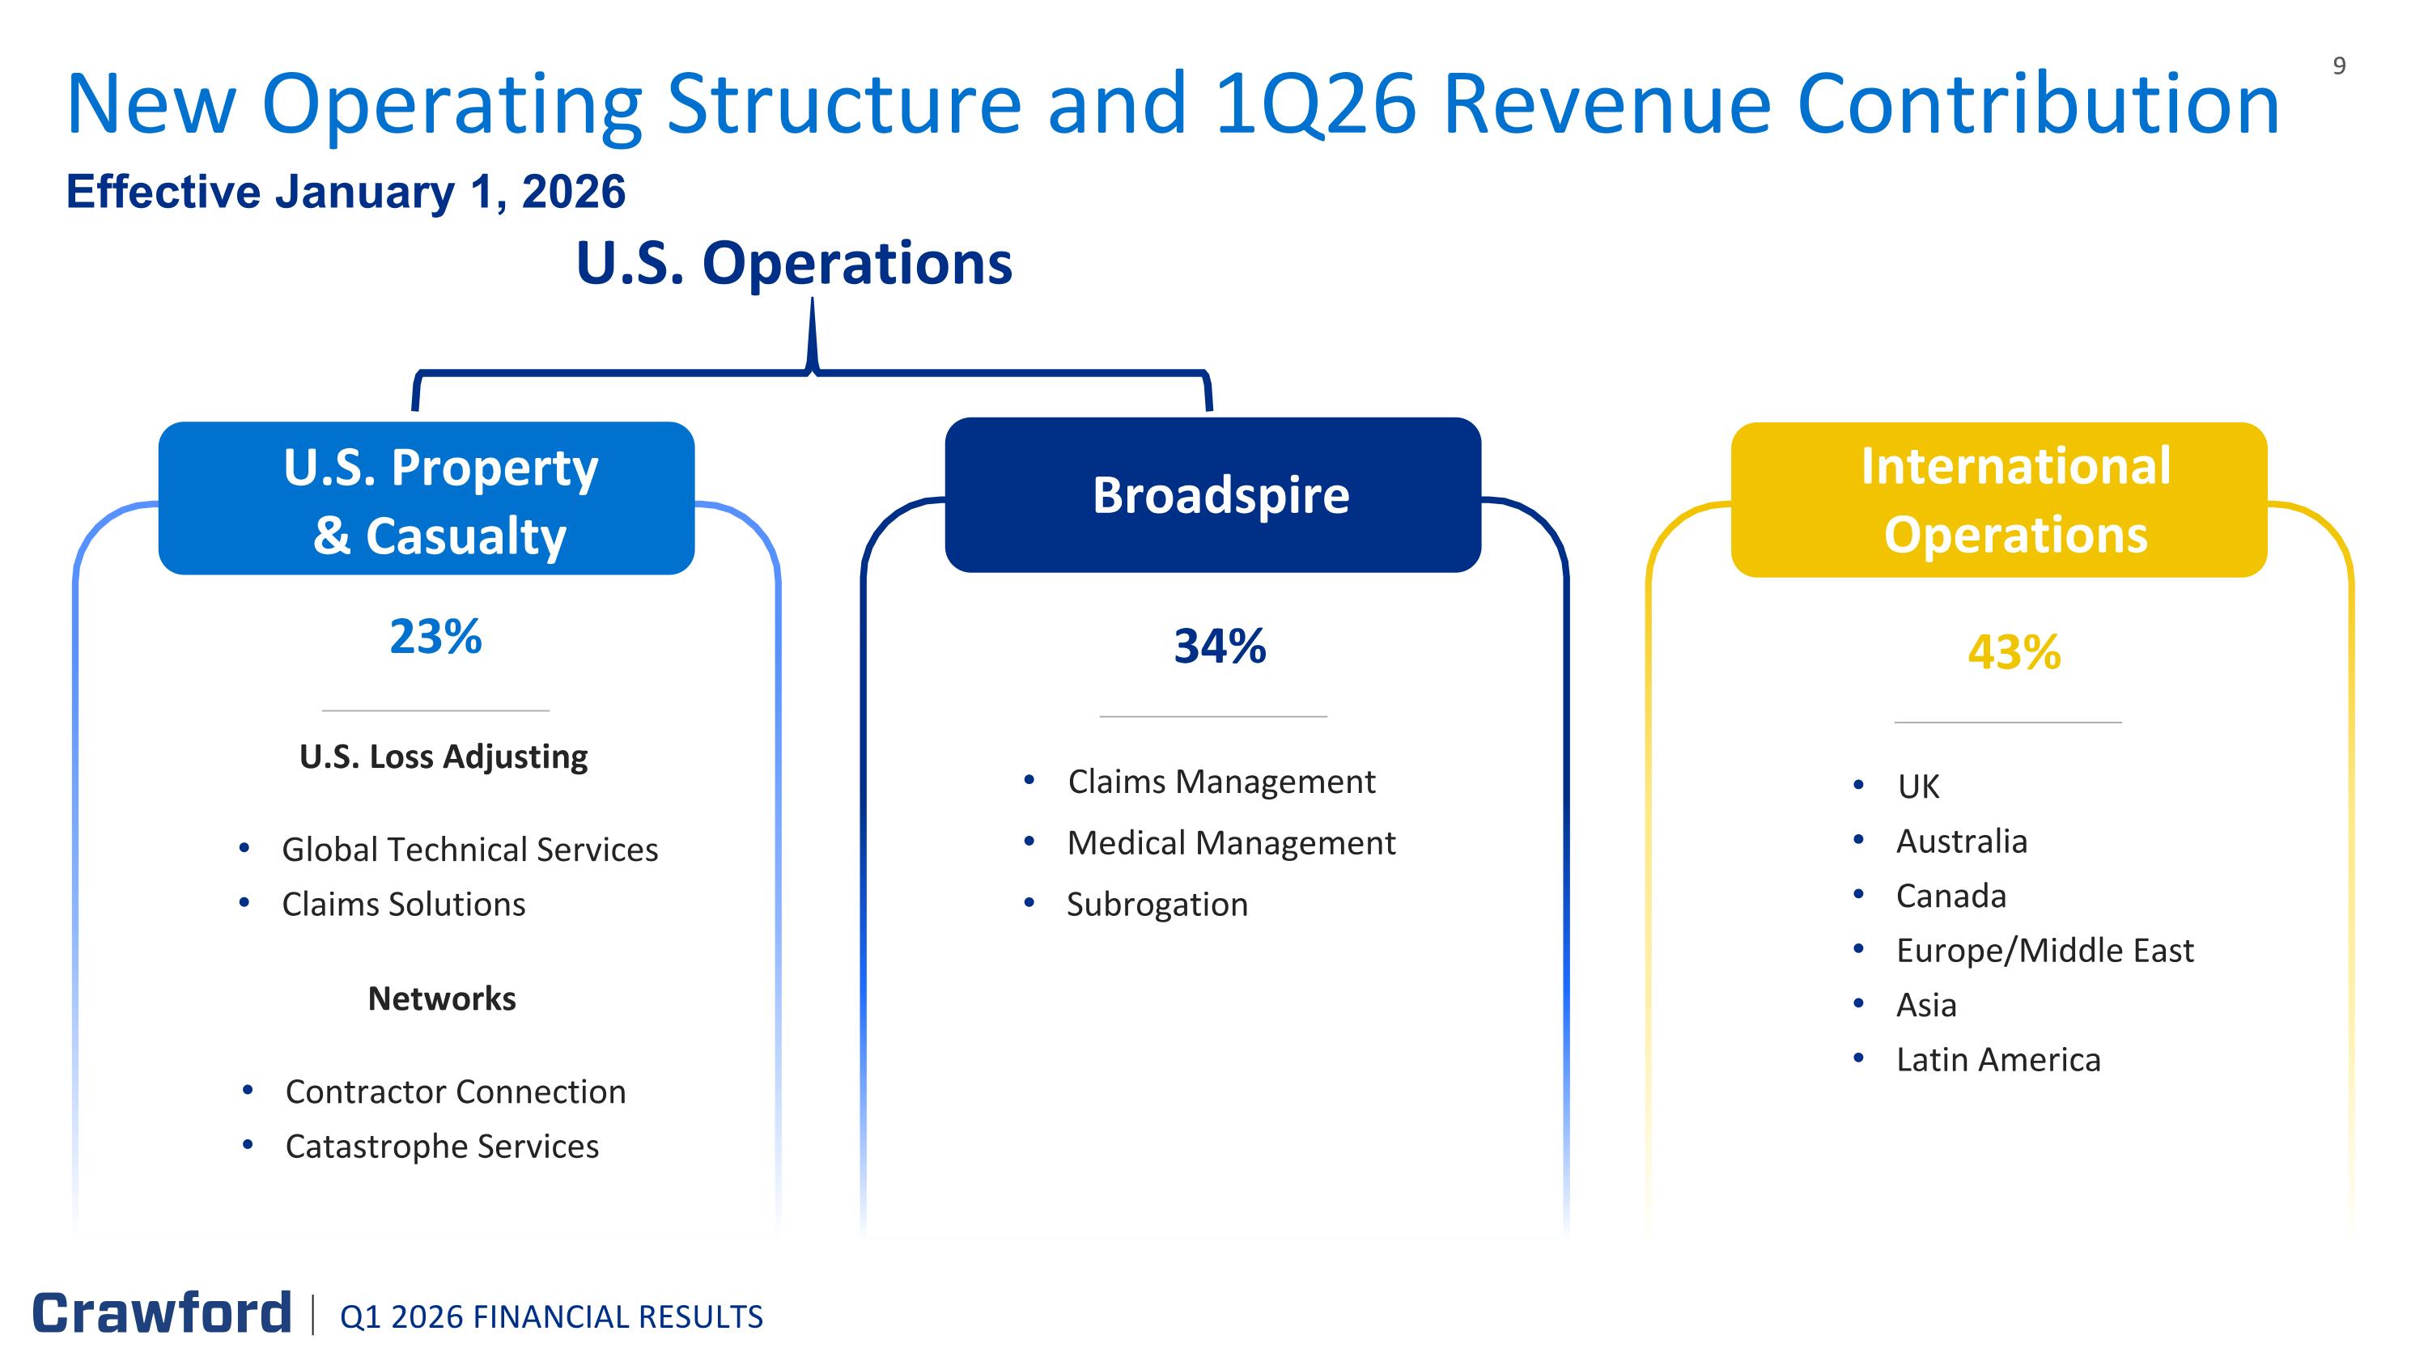The width and height of the screenshot is (2428, 1365).
Task: Select the 'U.S. Property & Casualty' box
Action: tap(426, 498)
